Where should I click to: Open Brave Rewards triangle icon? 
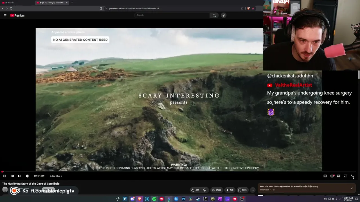pyautogui.click(x=253, y=8)
